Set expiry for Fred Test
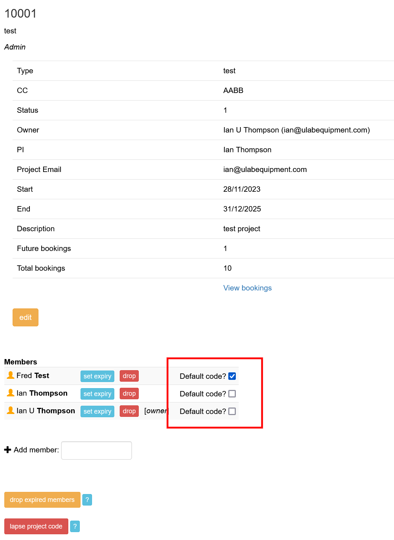394x540 pixels. pyautogui.click(x=97, y=376)
